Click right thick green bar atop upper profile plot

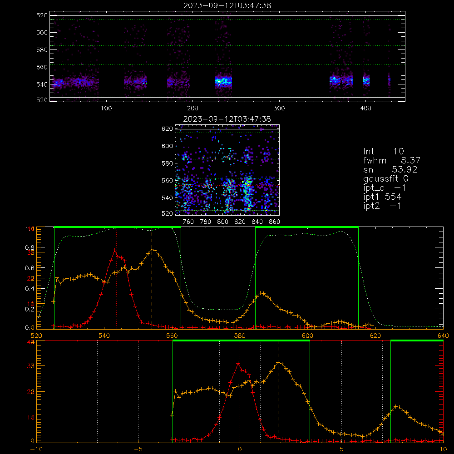(x=307, y=227)
